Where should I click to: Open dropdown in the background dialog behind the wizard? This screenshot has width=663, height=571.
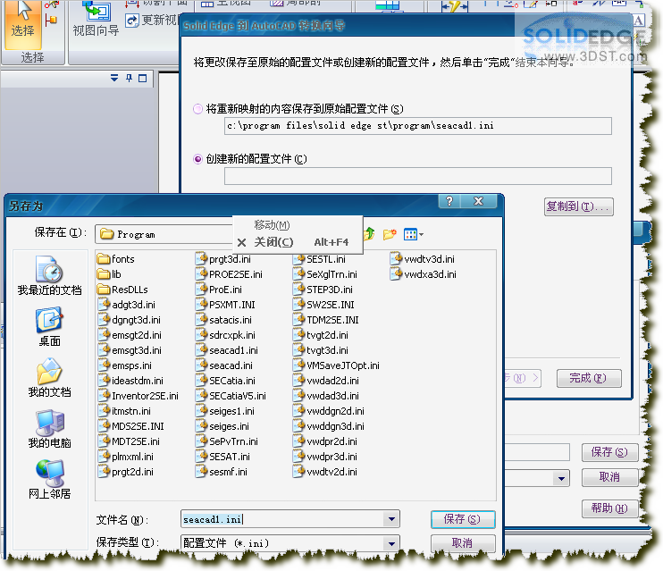pos(561,479)
